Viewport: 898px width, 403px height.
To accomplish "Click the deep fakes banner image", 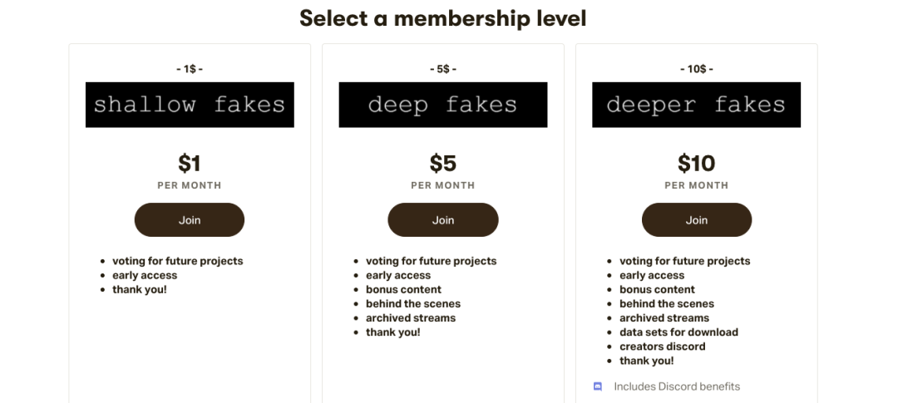I will click(443, 105).
